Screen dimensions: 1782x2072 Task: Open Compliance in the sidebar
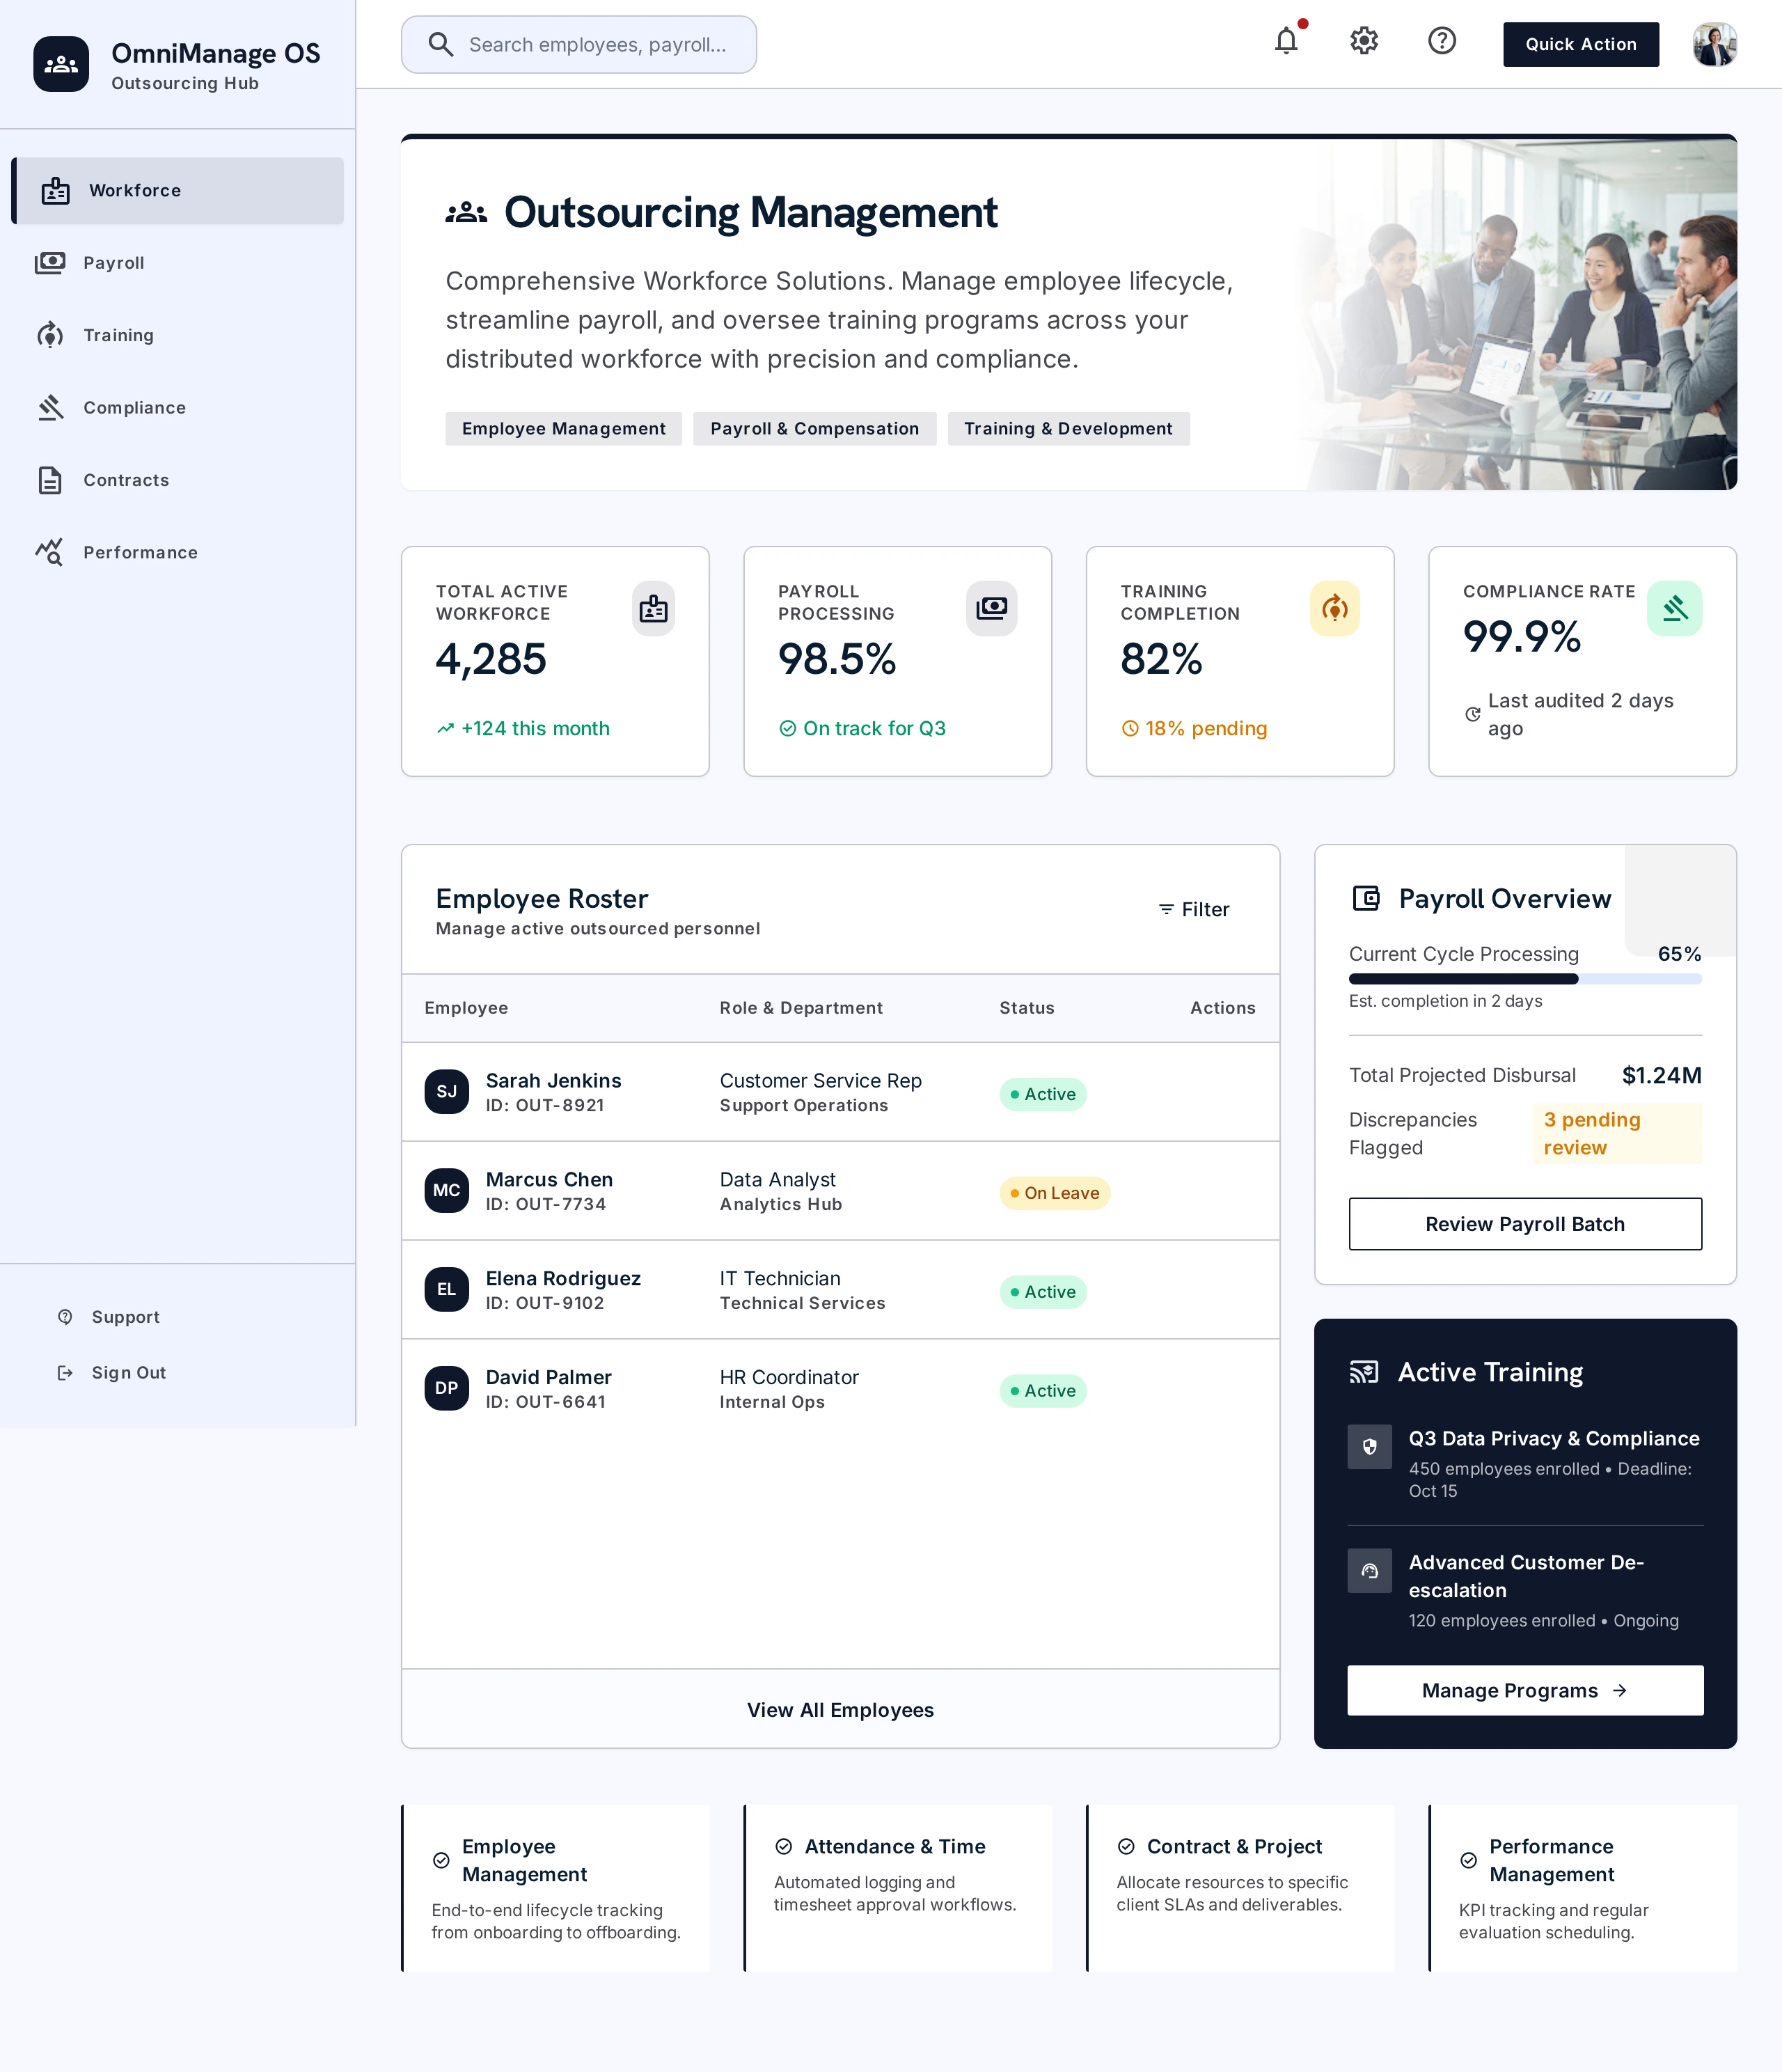pyautogui.click(x=178, y=408)
